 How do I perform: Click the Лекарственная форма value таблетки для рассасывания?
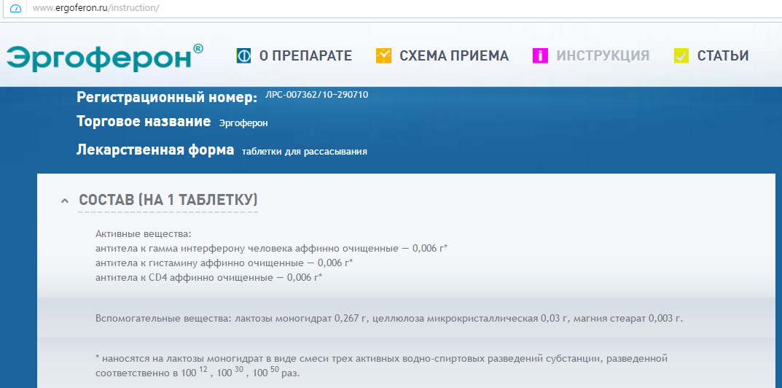click(304, 152)
